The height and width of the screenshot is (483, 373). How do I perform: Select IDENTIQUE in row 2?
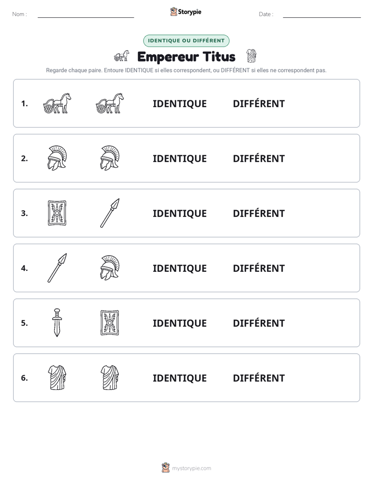180,158
